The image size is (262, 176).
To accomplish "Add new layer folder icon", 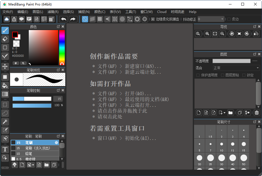I will 230,113.
